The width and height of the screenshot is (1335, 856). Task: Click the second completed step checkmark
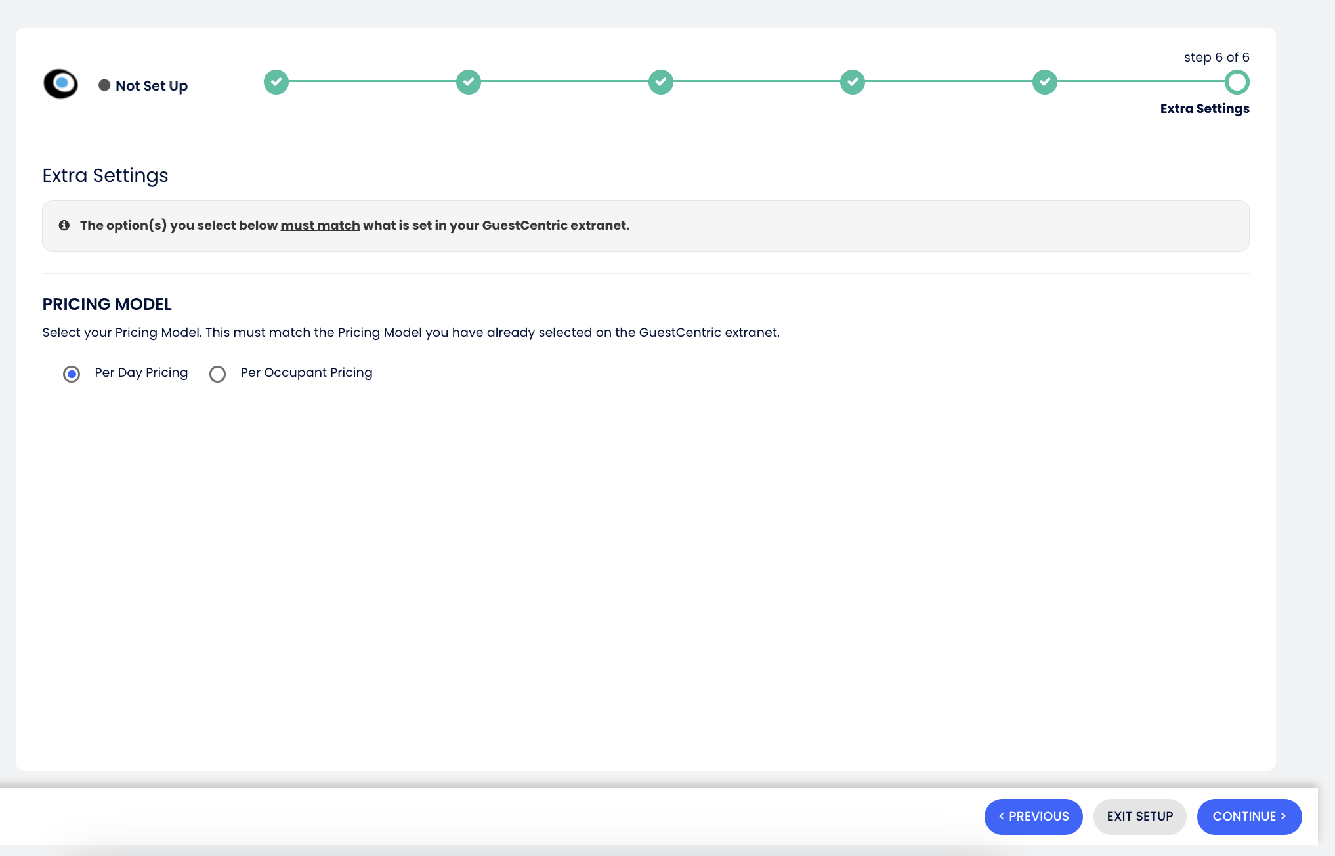point(469,82)
